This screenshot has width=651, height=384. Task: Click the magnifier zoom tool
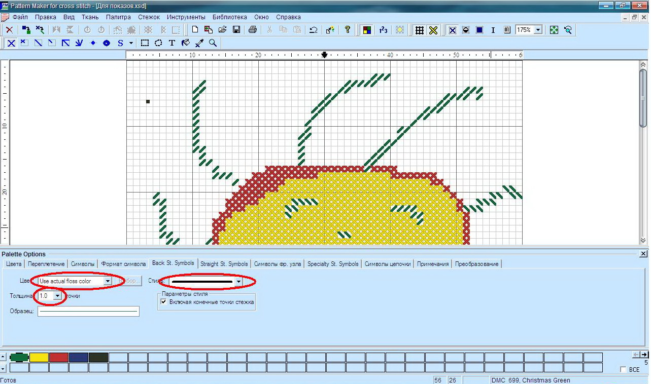(x=213, y=43)
